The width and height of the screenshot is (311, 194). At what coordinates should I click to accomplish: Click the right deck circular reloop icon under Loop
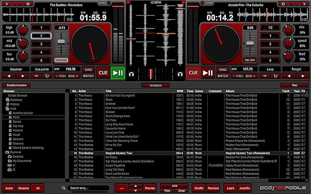276,76
